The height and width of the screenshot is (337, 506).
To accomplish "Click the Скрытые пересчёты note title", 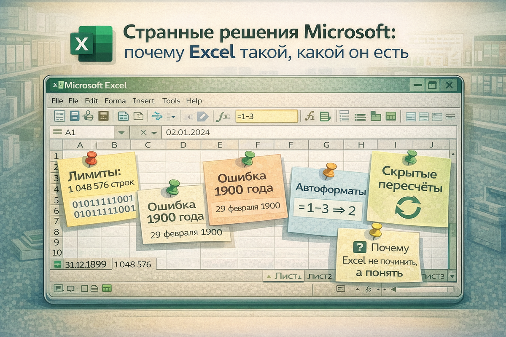I will tap(410, 179).
